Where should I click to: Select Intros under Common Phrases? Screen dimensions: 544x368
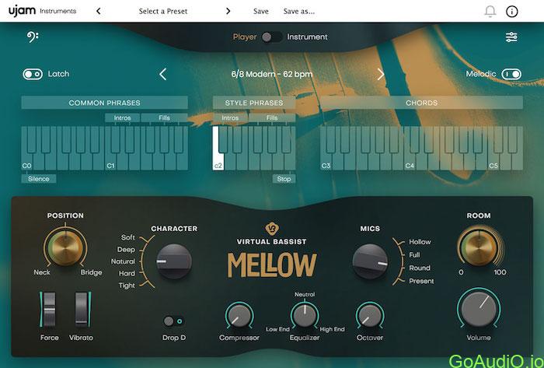[x=123, y=117]
